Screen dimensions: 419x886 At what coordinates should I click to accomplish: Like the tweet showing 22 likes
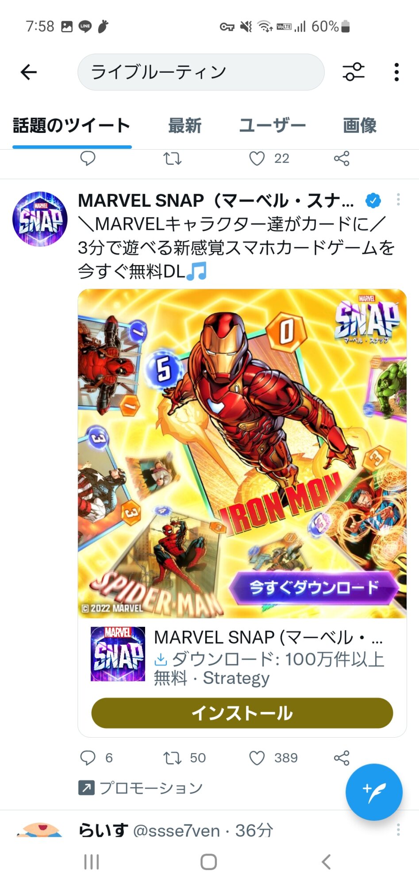click(257, 158)
